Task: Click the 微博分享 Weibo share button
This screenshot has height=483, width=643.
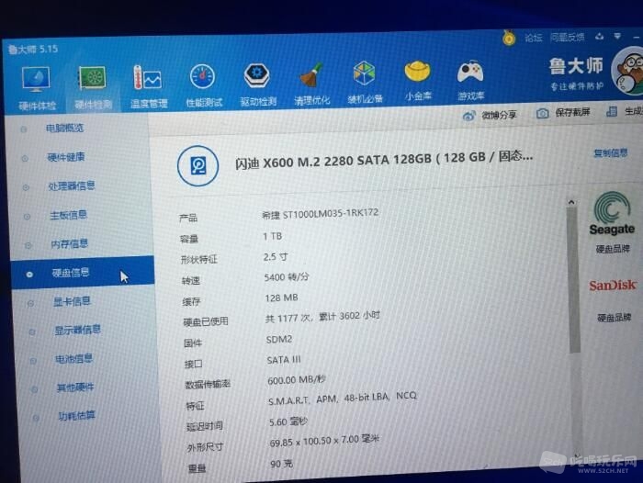Action: (x=490, y=115)
